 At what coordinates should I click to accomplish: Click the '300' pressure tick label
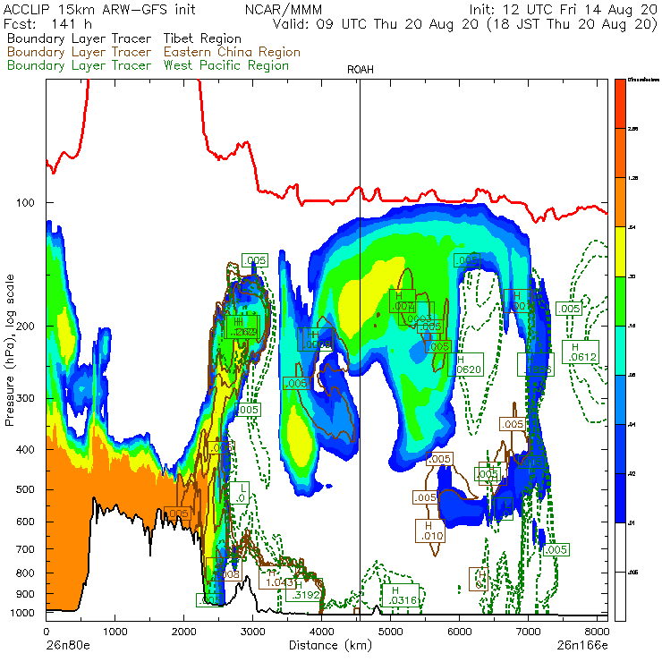coord(25,399)
